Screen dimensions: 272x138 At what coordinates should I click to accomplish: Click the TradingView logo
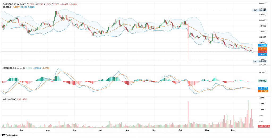coord(10,135)
